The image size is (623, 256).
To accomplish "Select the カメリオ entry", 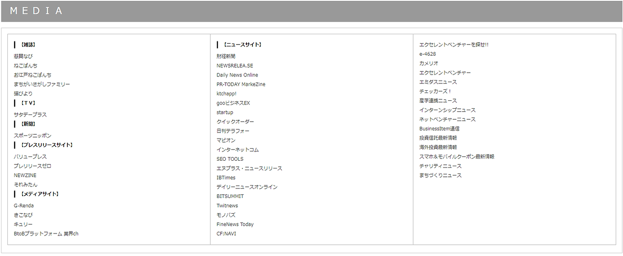I will click(x=429, y=63).
